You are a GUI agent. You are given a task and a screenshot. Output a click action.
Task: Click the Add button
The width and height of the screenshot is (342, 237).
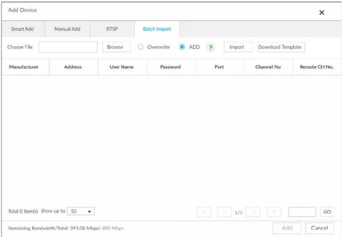(287, 228)
